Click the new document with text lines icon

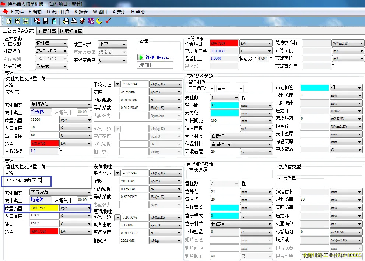[17, 21]
